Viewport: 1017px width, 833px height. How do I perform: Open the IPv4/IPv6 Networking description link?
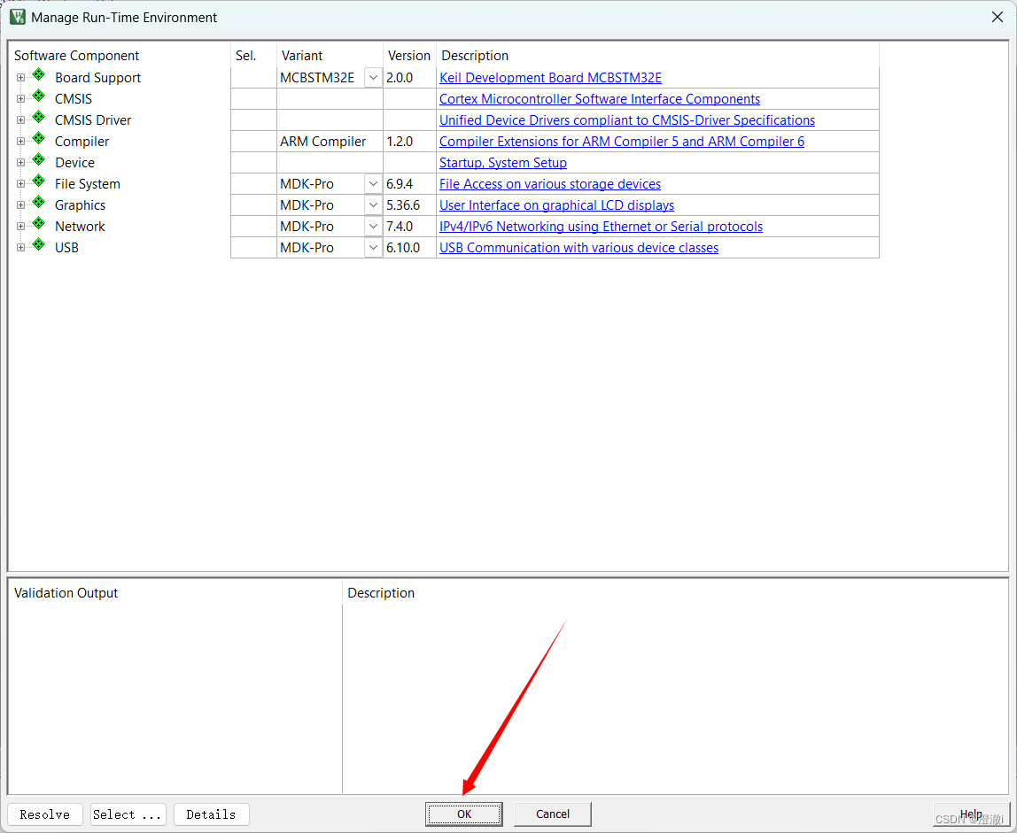pyautogui.click(x=602, y=227)
